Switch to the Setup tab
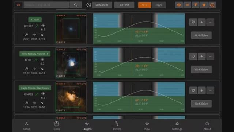The width and height of the screenshot is (234, 132). (x=27, y=126)
